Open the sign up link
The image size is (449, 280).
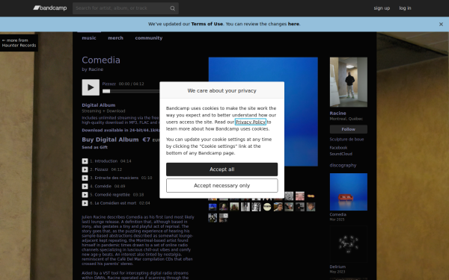(382, 8)
